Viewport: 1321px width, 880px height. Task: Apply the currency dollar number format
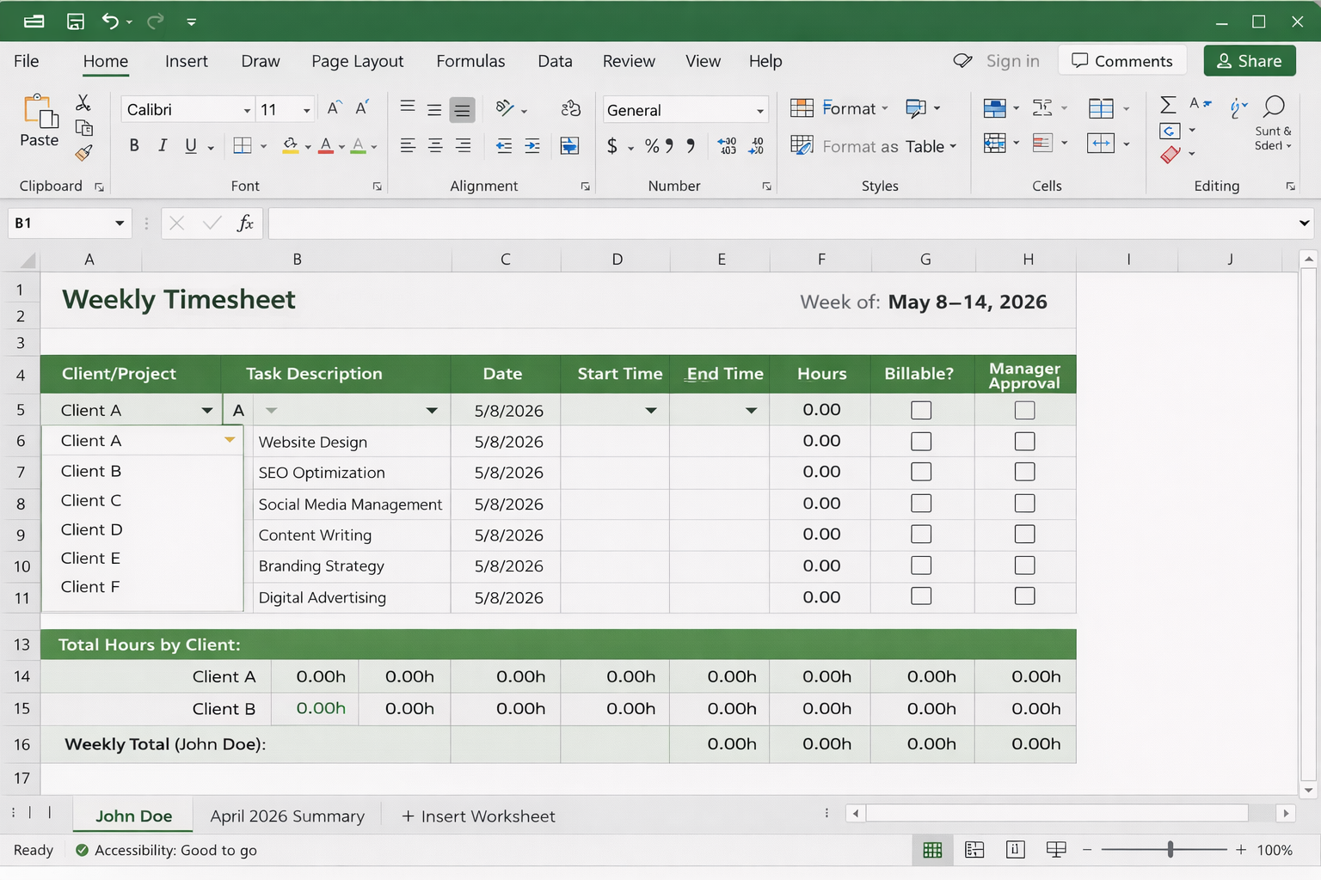point(611,146)
